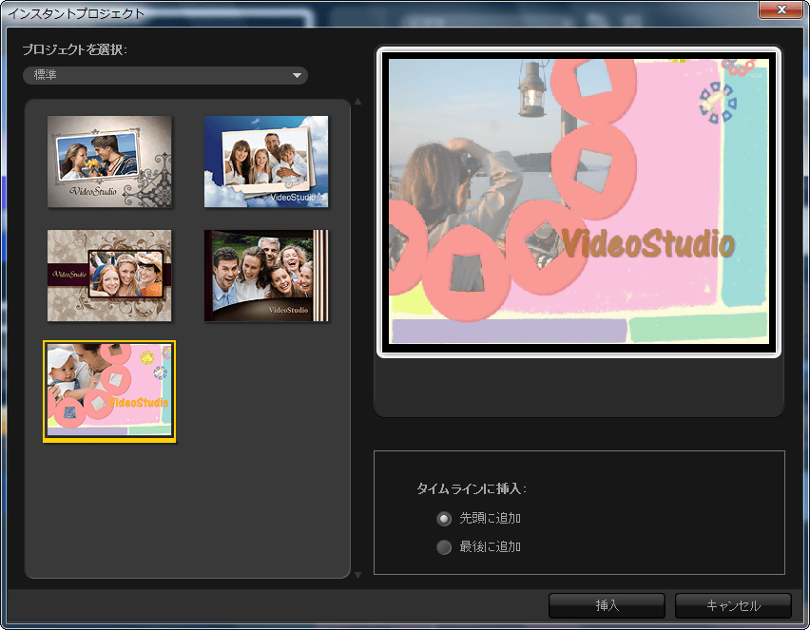Click the template list scroll up arrow

tap(357, 103)
